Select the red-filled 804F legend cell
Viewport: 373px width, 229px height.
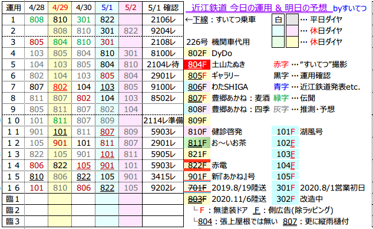[197, 64]
